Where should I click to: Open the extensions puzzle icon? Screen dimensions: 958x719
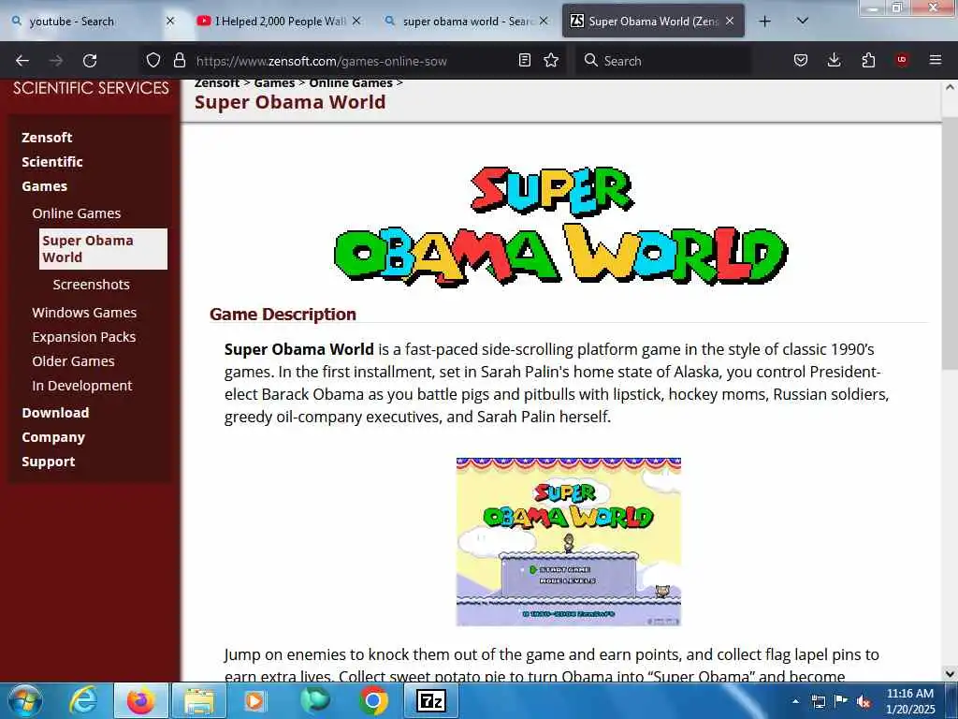[x=868, y=61]
